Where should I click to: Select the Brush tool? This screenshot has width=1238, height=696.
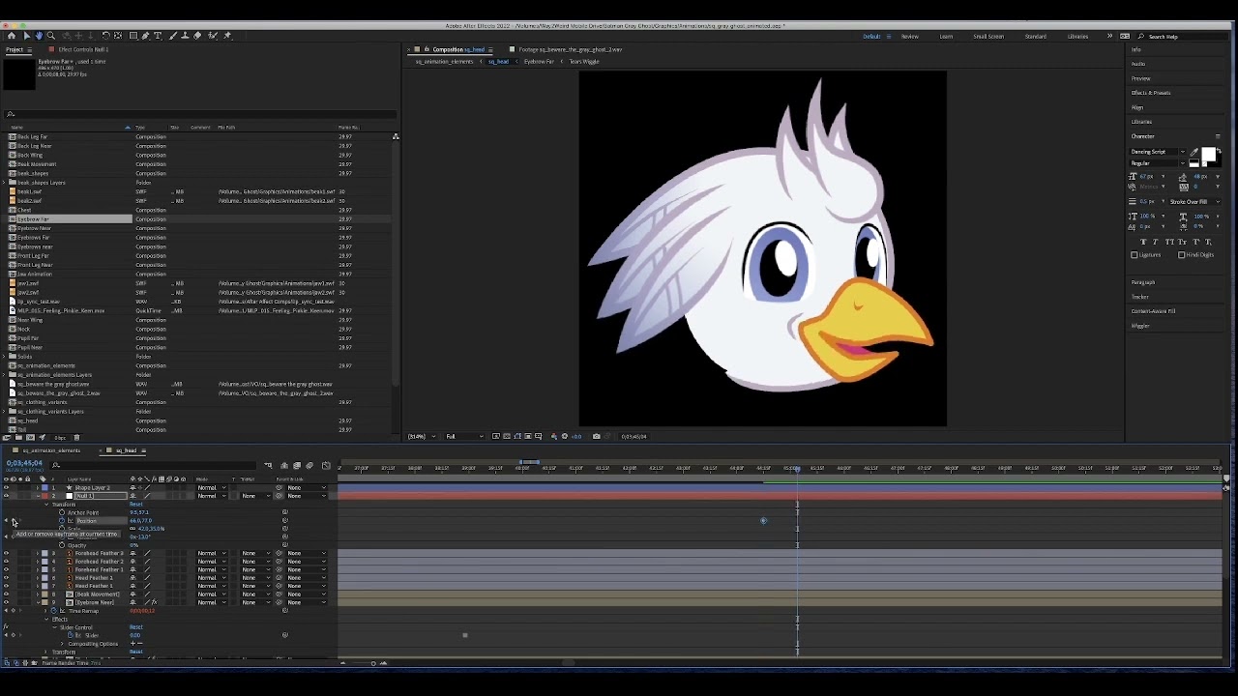tap(173, 36)
